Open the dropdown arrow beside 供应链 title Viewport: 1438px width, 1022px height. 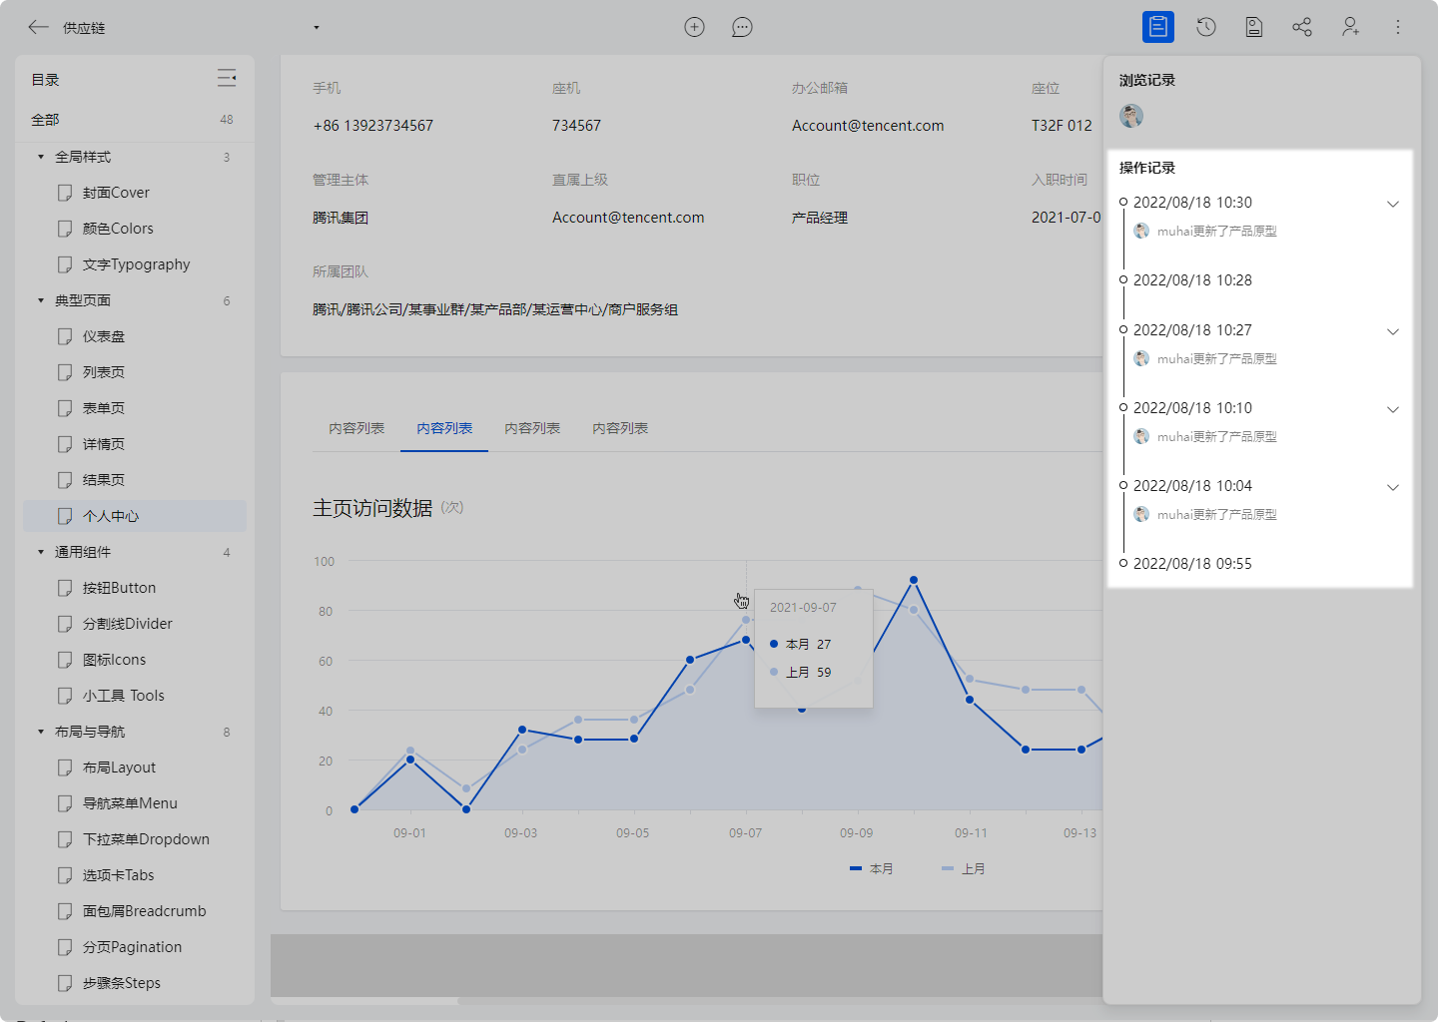point(317,28)
